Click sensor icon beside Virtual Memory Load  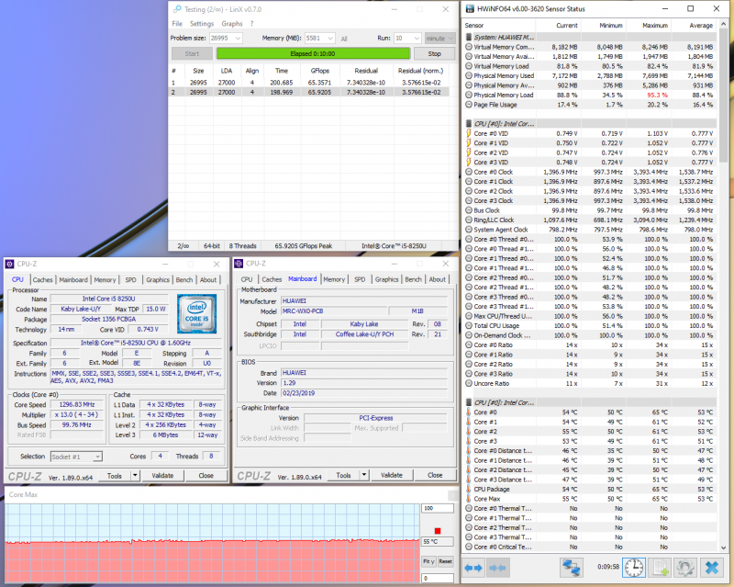469,66
